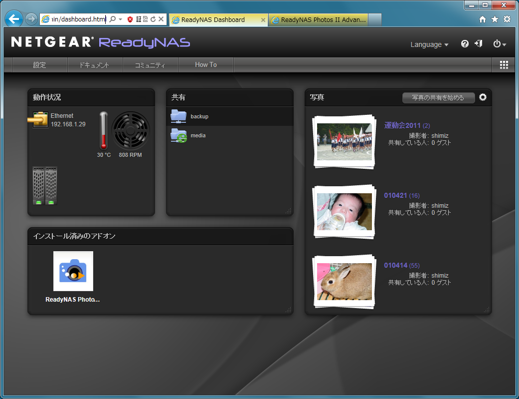The width and height of the screenshot is (519, 399).
Task: Click the Ethernet connection status icon
Action: click(x=40, y=120)
